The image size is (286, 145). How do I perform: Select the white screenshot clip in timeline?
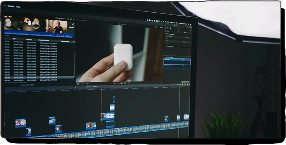click(112, 107)
